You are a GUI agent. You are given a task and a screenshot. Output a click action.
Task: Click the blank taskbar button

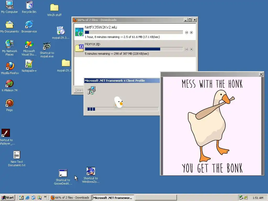[156, 198]
